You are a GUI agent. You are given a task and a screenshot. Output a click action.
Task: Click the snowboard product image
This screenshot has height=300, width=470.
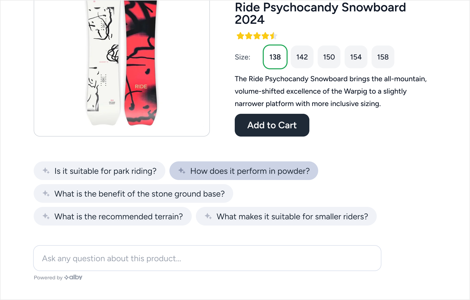[122, 68]
